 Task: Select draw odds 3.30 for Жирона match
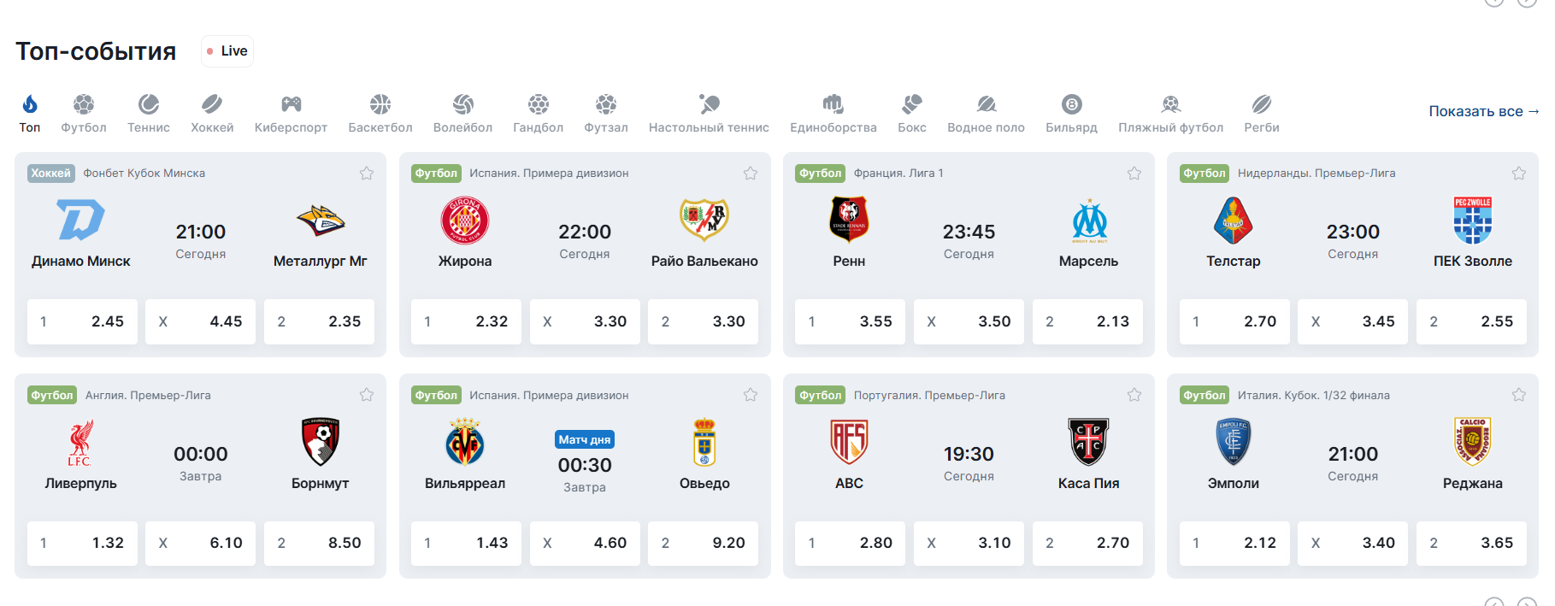(585, 321)
